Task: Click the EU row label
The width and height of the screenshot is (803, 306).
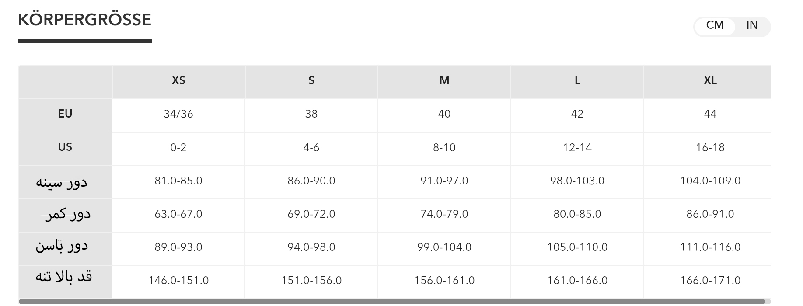Action: tap(65, 114)
